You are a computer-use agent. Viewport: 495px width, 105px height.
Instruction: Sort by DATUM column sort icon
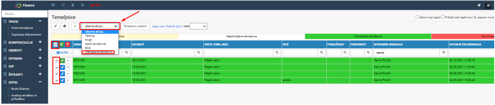[143, 44]
